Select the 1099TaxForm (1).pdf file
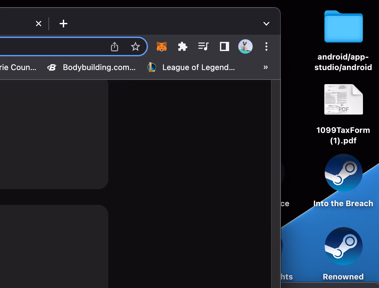The height and width of the screenshot is (288, 379). (343, 114)
